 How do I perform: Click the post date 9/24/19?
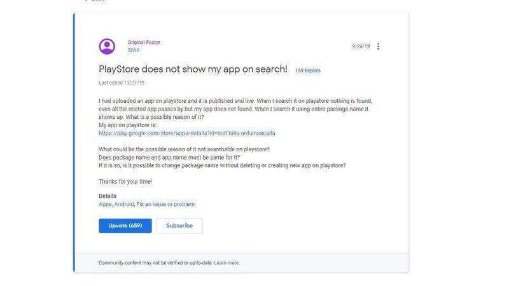pos(361,46)
